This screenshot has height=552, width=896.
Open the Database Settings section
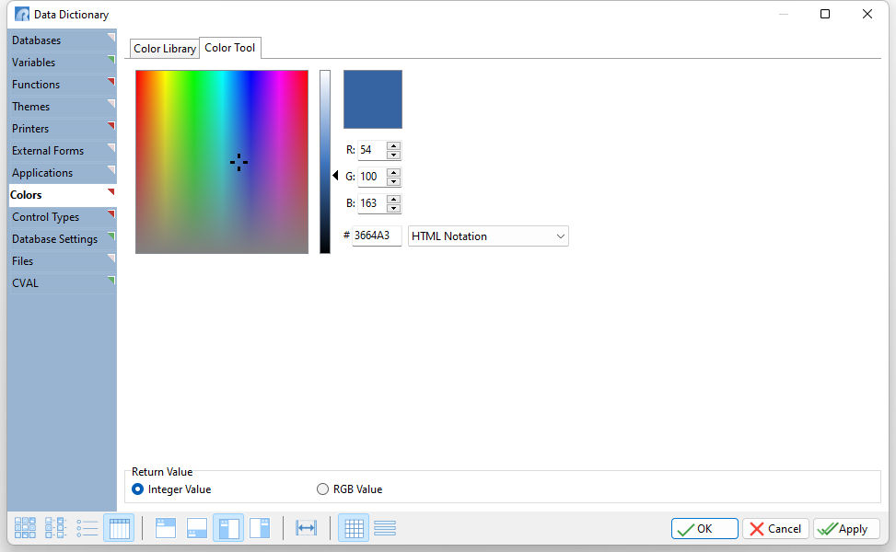63,239
